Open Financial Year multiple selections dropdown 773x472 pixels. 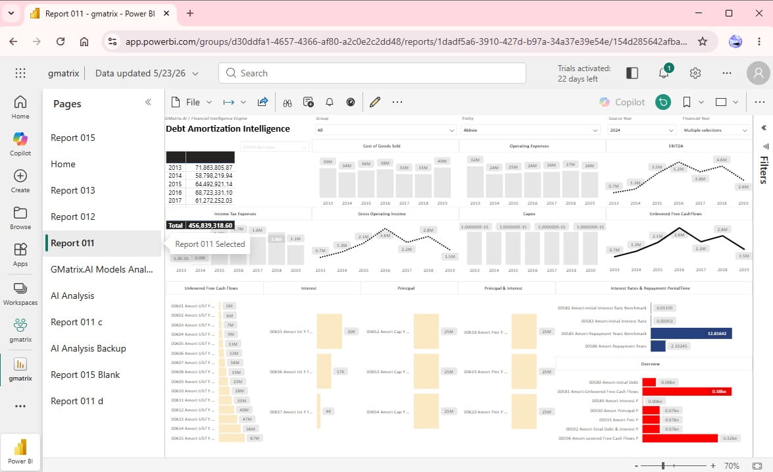(x=715, y=130)
